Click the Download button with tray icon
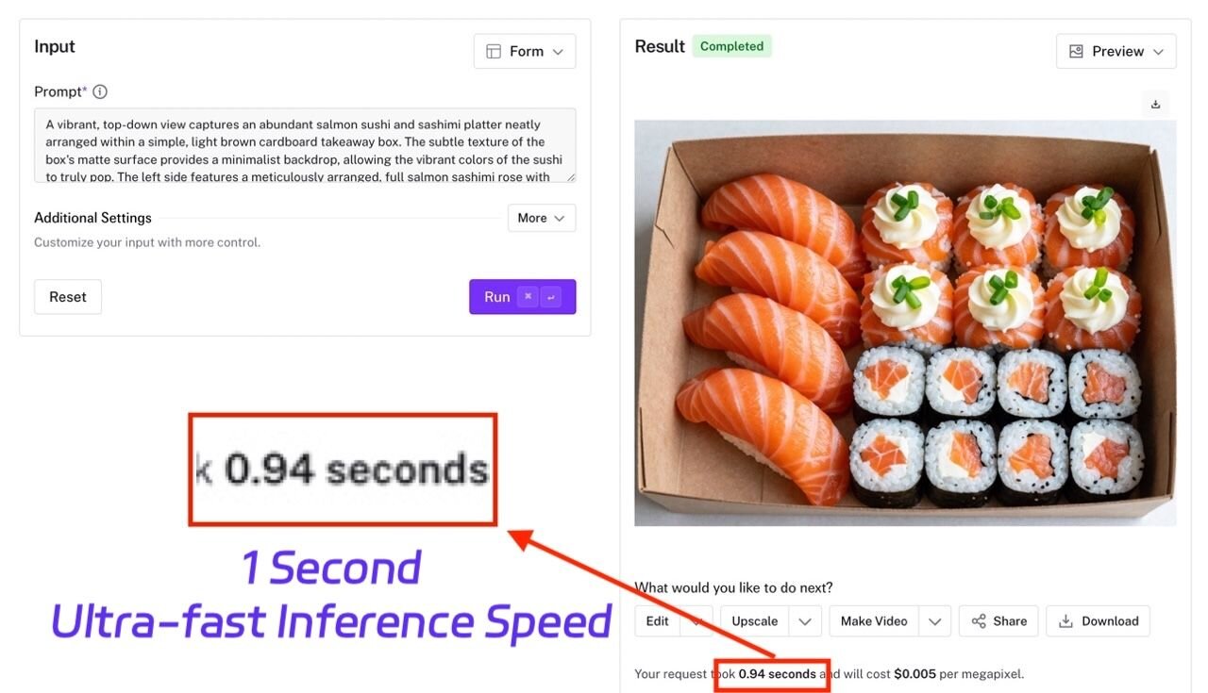The height and width of the screenshot is (693, 1208). coord(1098,621)
